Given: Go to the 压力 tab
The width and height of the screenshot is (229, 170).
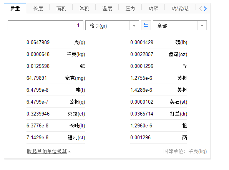Looking at the screenshot, I should (x=130, y=8).
